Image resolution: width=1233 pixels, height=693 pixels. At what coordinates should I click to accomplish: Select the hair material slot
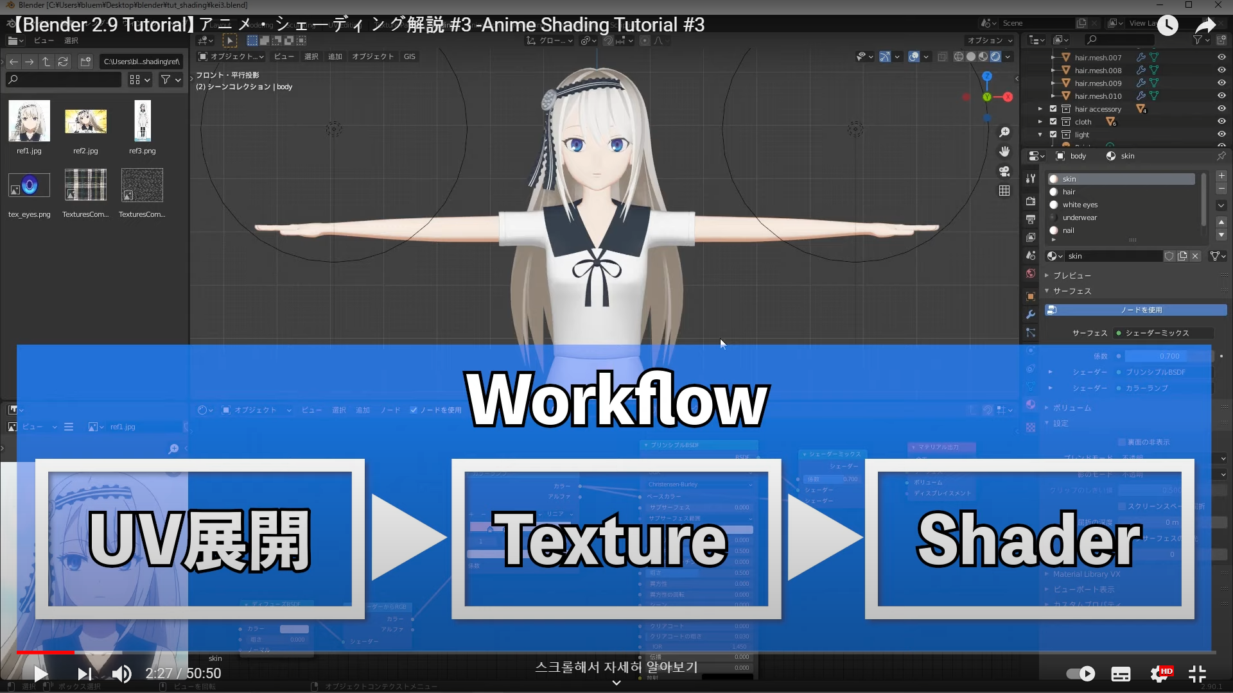[1069, 192]
